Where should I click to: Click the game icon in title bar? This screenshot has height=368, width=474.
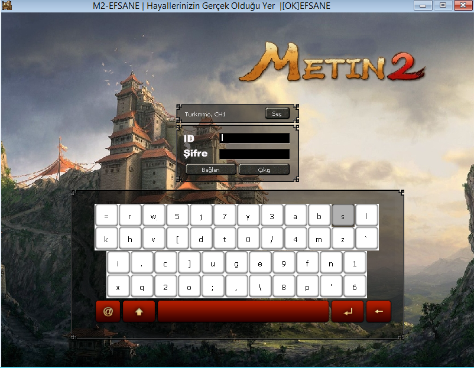coord(7,5)
